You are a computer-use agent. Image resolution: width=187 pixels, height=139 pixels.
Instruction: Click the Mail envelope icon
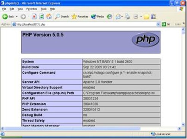118,17
